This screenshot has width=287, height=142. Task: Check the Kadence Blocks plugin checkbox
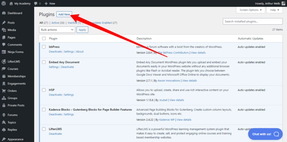[x=44, y=110]
